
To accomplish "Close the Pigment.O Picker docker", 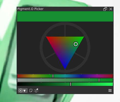I will click(x=111, y=9).
